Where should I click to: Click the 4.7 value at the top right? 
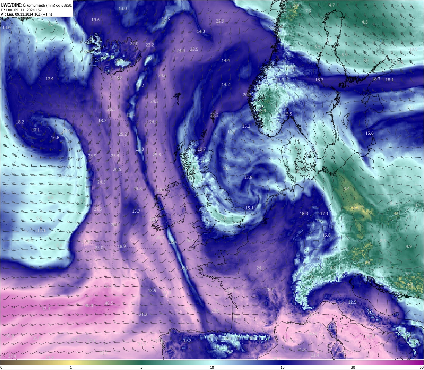click(332, 5)
